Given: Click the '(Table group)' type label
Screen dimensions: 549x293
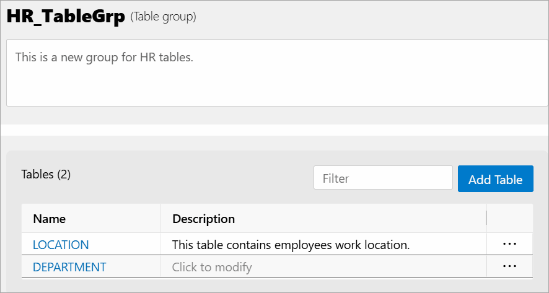Looking at the screenshot, I should tap(164, 17).
